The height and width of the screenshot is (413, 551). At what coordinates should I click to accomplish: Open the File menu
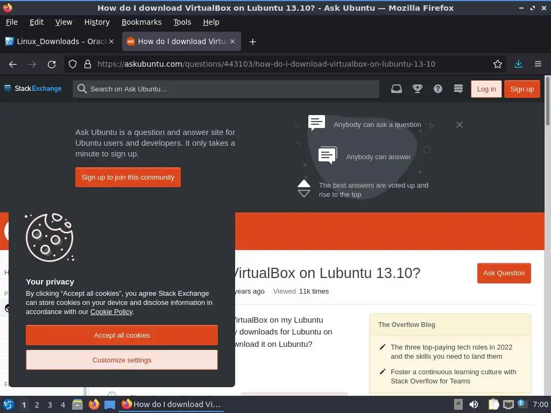pyautogui.click(x=12, y=22)
